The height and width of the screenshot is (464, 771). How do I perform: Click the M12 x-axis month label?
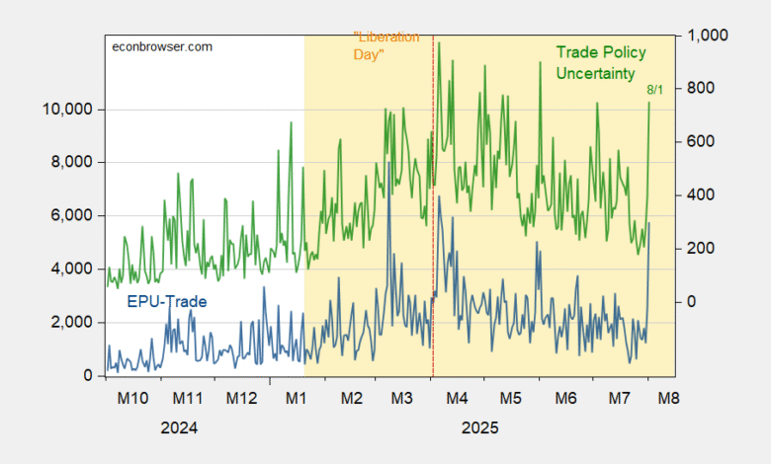point(241,398)
